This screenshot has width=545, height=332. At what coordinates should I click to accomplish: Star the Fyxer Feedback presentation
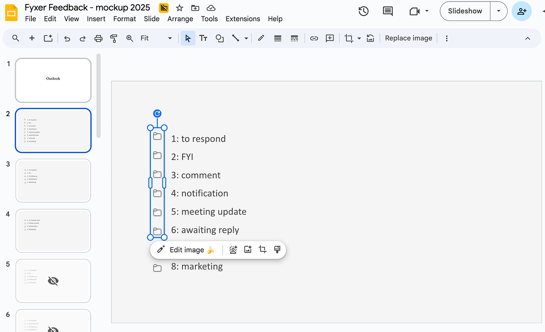click(x=180, y=8)
